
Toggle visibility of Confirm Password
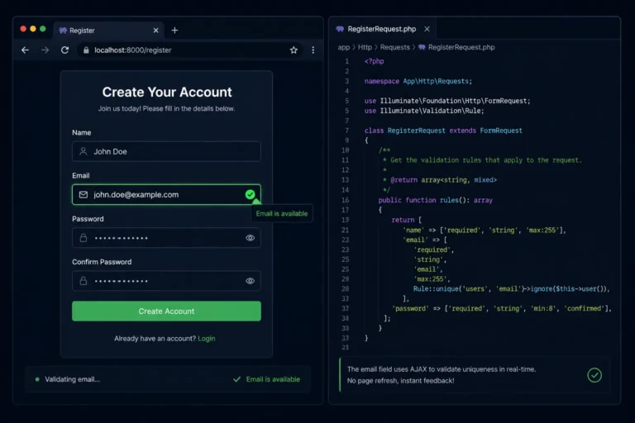(x=251, y=281)
